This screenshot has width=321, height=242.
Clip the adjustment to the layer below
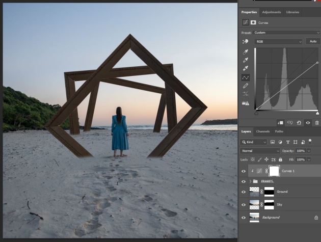click(281, 122)
